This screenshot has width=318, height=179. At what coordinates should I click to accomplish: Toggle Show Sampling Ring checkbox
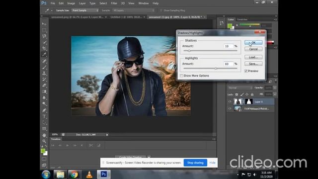[161, 10]
